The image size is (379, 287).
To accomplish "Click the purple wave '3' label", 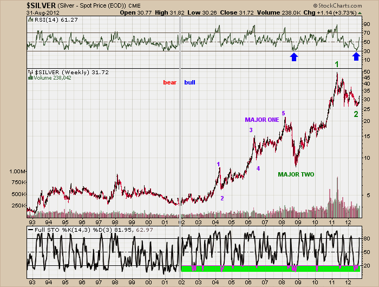I will 251,130.
